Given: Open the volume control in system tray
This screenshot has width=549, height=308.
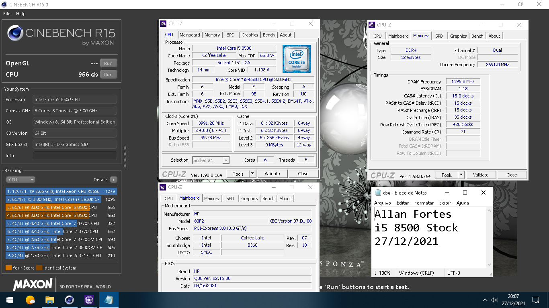Looking at the screenshot, I should [495, 300].
